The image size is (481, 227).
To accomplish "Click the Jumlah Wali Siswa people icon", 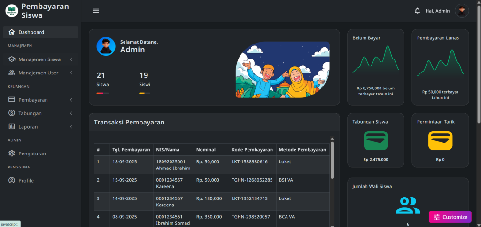I will (408, 205).
